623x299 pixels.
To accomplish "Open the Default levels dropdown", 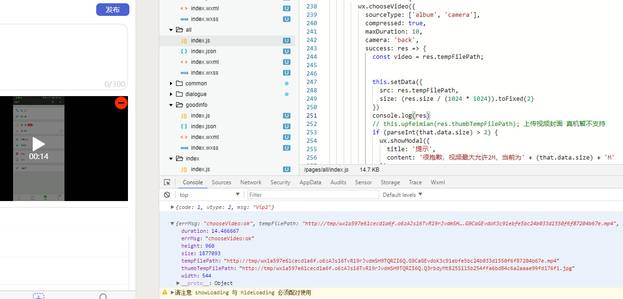I will pyautogui.click(x=402, y=195).
